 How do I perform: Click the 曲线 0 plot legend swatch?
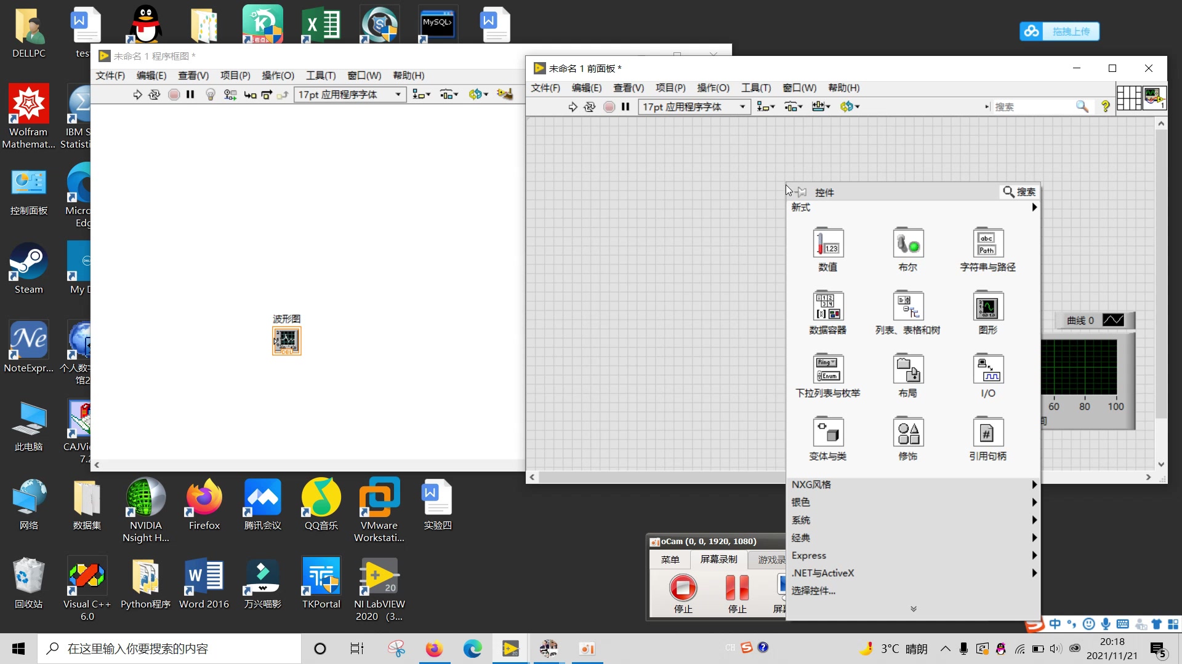pos(1113,320)
